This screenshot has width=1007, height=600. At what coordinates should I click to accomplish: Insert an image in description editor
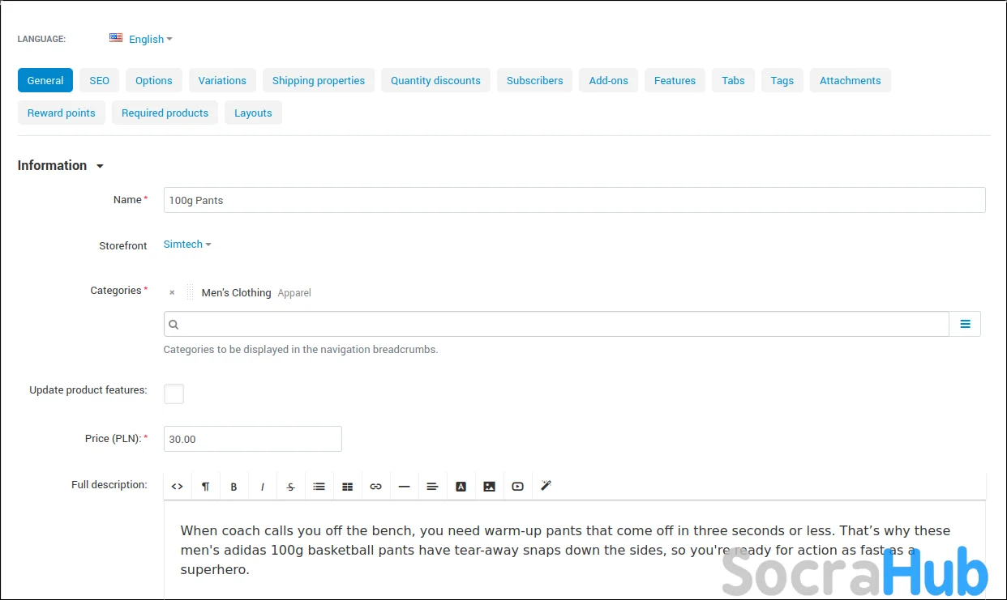tap(489, 487)
